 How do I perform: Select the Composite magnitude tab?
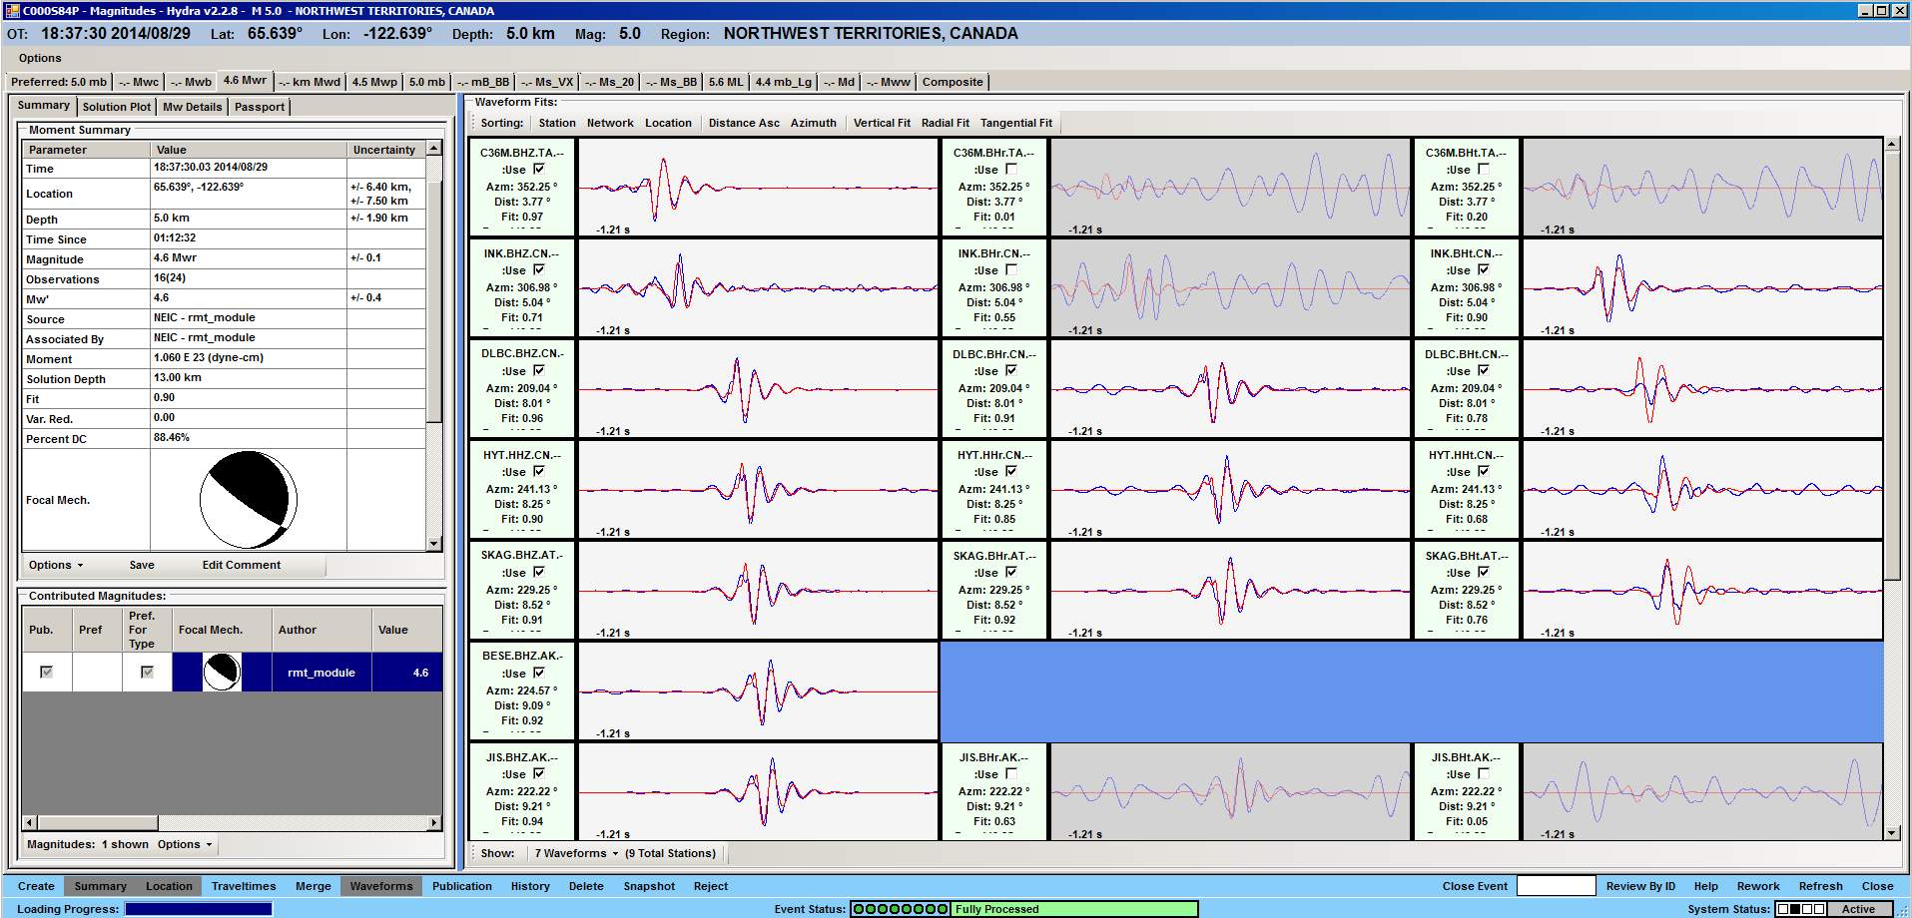(x=953, y=82)
